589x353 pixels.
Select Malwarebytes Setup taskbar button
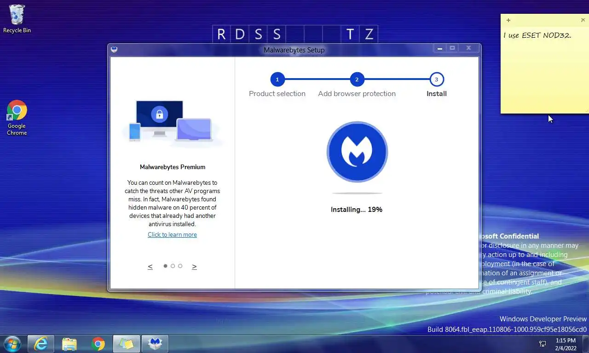(155, 343)
